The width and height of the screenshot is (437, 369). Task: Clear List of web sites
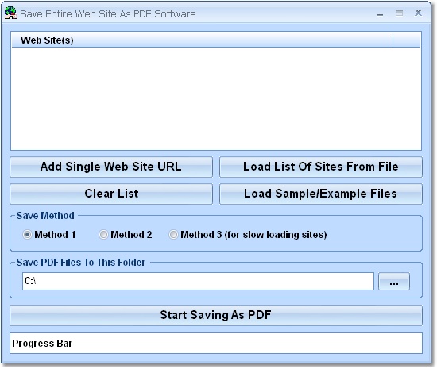111,194
